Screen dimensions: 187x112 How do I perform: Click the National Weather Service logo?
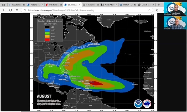pyautogui.click(x=147, y=104)
